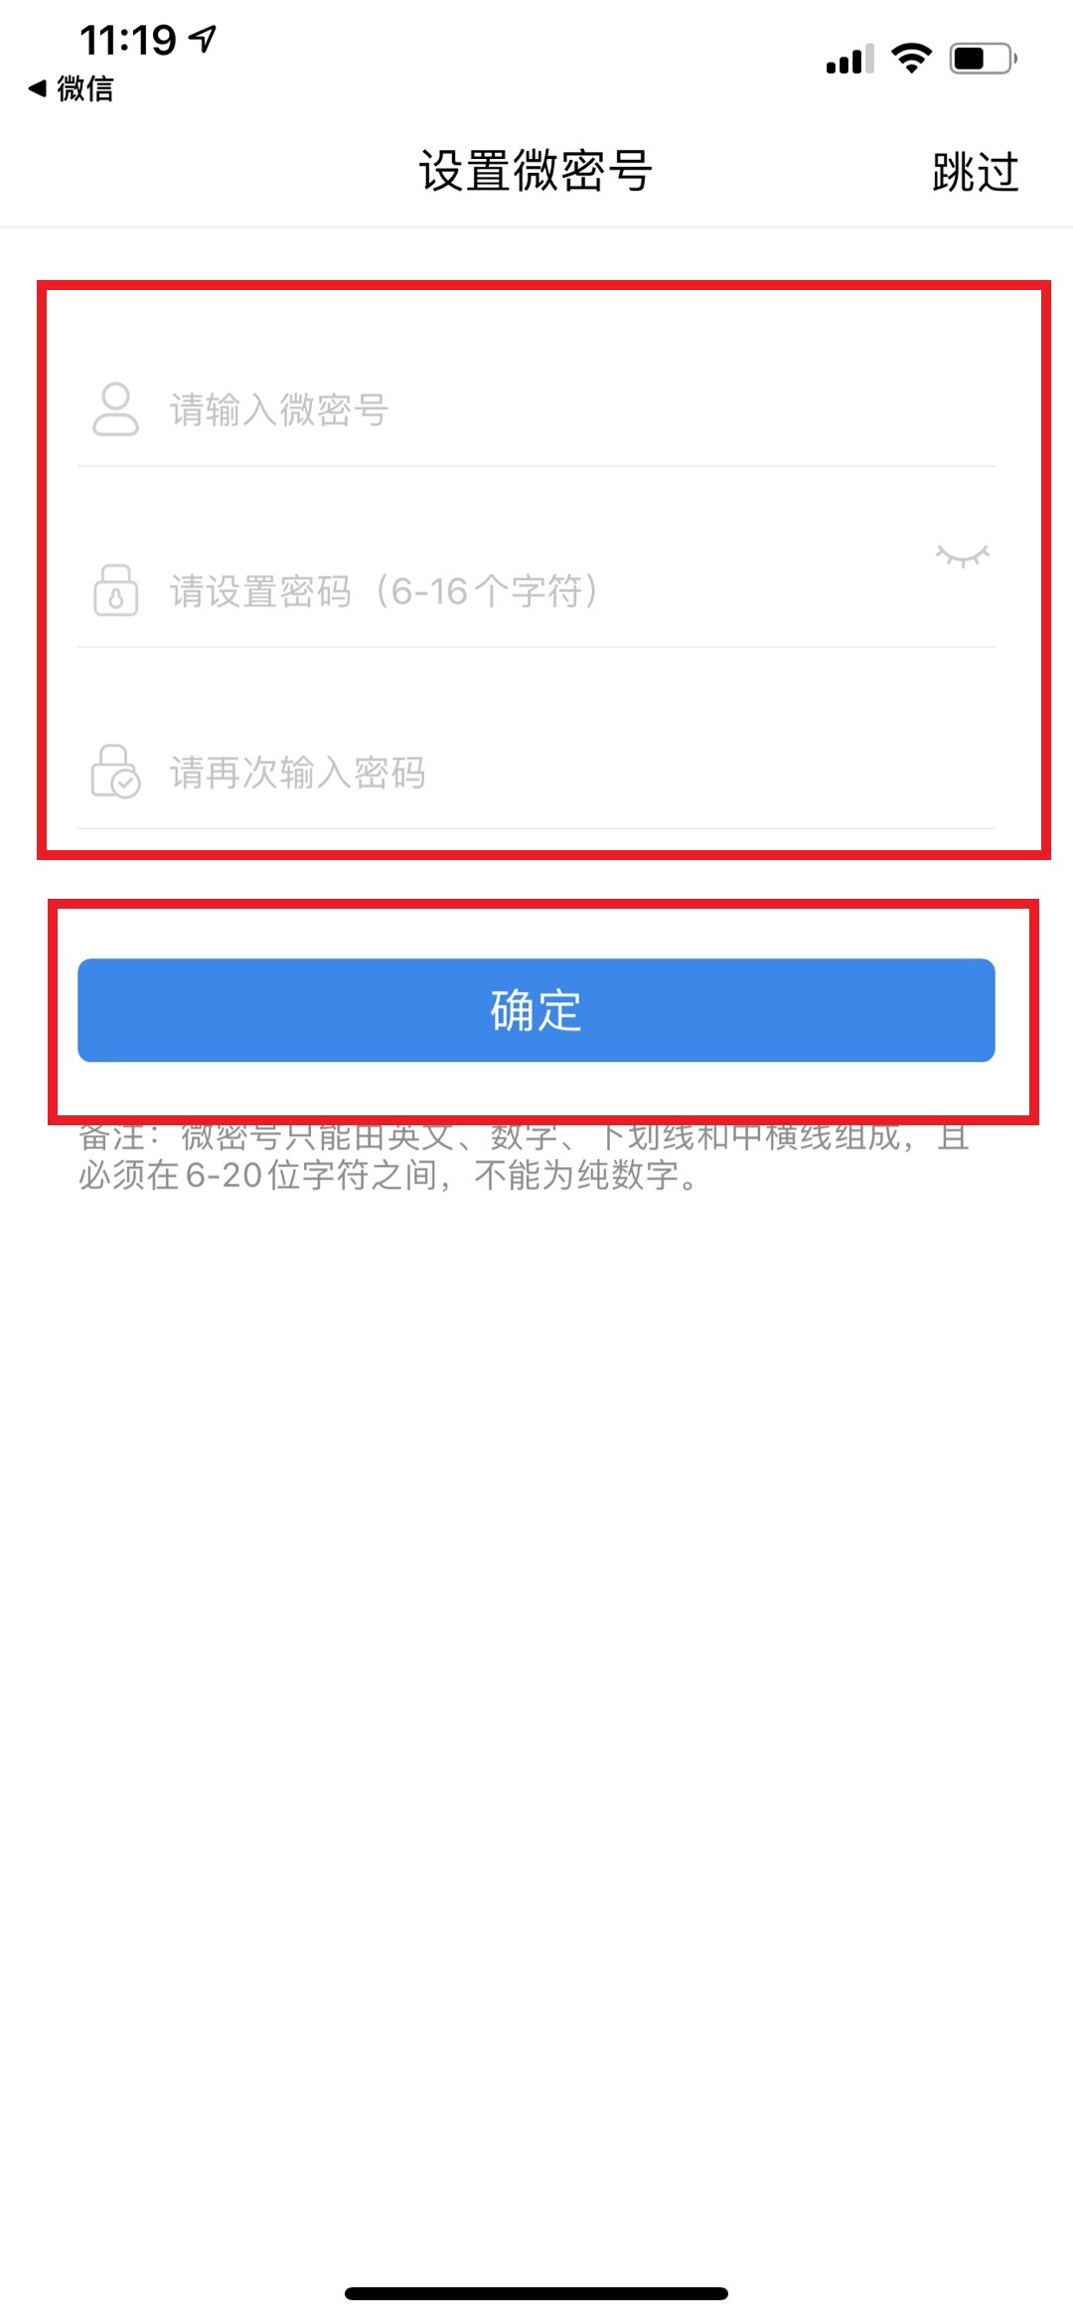
Task: Tap the cellular signal bars icon
Action: 849,60
